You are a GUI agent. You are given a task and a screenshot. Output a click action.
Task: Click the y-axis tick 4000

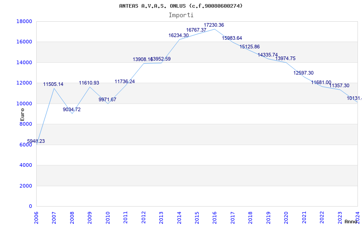point(26,165)
